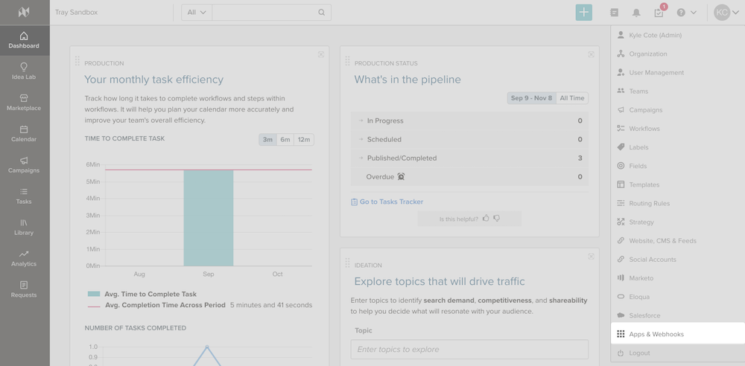The width and height of the screenshot is (745, 366).
Task: Click the Topic input field
Action: [x=469, y=350]
